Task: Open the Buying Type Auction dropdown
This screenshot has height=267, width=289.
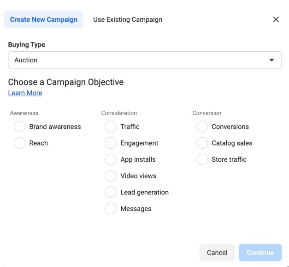Action: coord(138,60)
